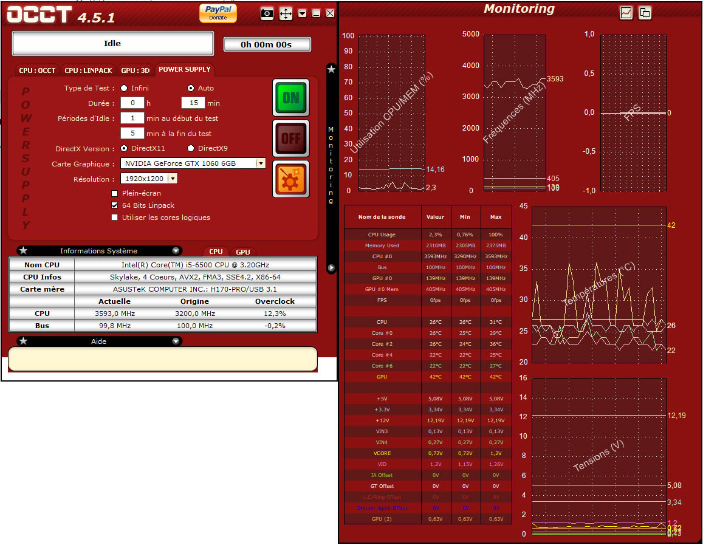Select the Infini test type
Screen dimensions: 703x545
tap(124, 88)
